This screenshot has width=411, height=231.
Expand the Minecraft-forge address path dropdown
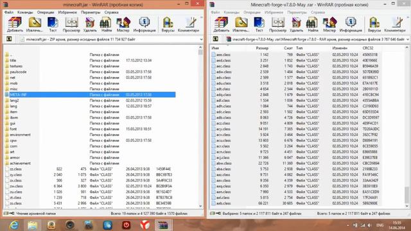point(408,39)
